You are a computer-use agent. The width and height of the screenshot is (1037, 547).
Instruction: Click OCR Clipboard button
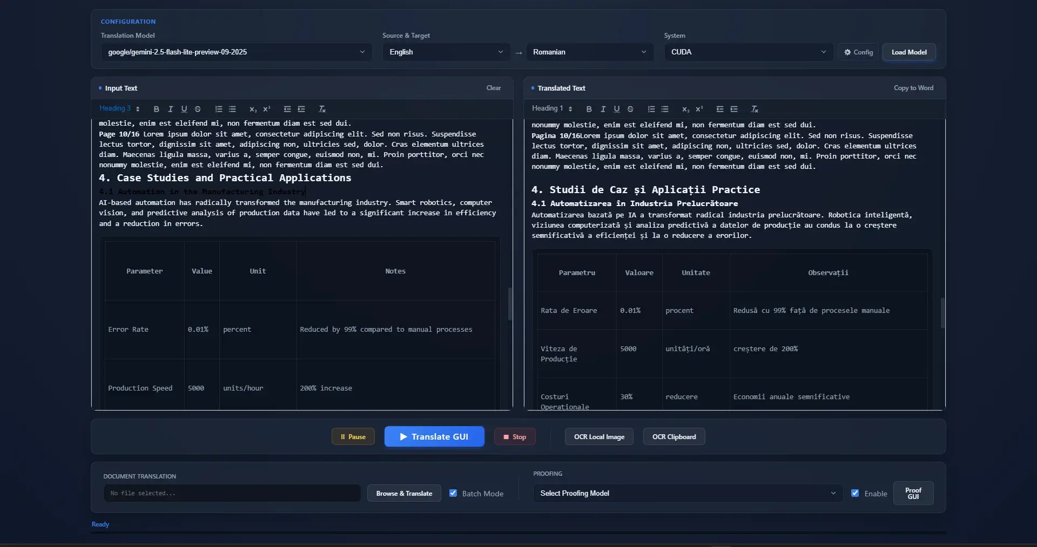674,436
